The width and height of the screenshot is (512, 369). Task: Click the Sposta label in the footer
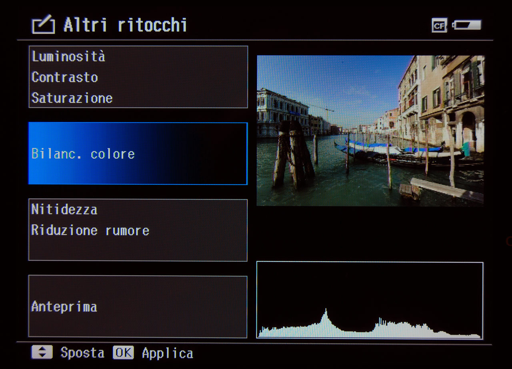82,353
